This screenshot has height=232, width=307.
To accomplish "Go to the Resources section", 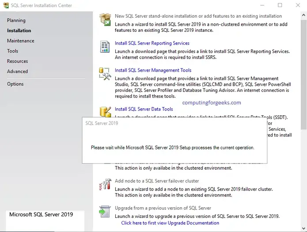I will [17, 61].
